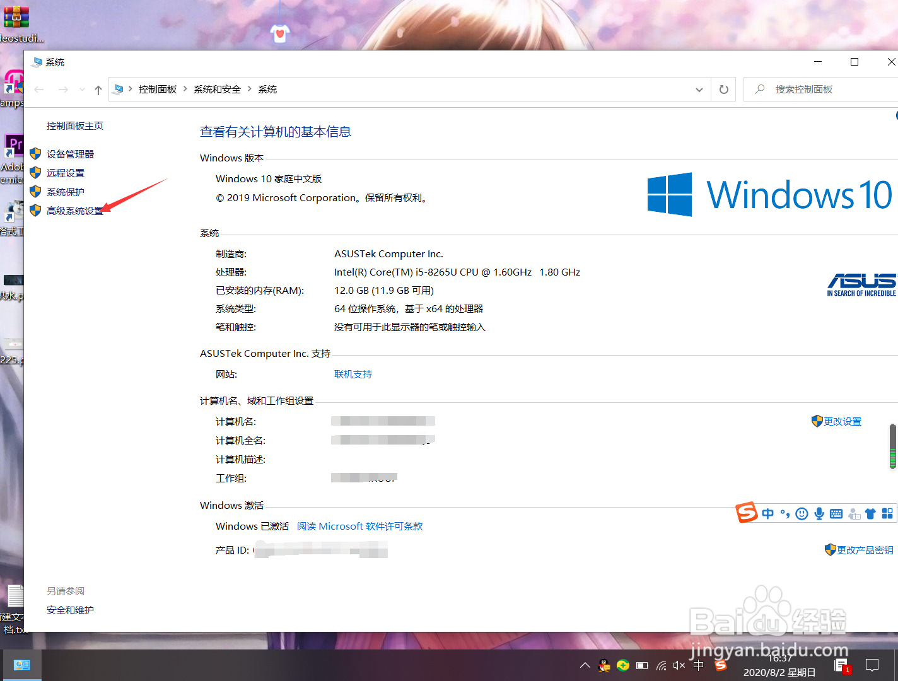Open the Sogou toolbox grid icon
This screenshot has height=681, width=898.
point(887,513)
